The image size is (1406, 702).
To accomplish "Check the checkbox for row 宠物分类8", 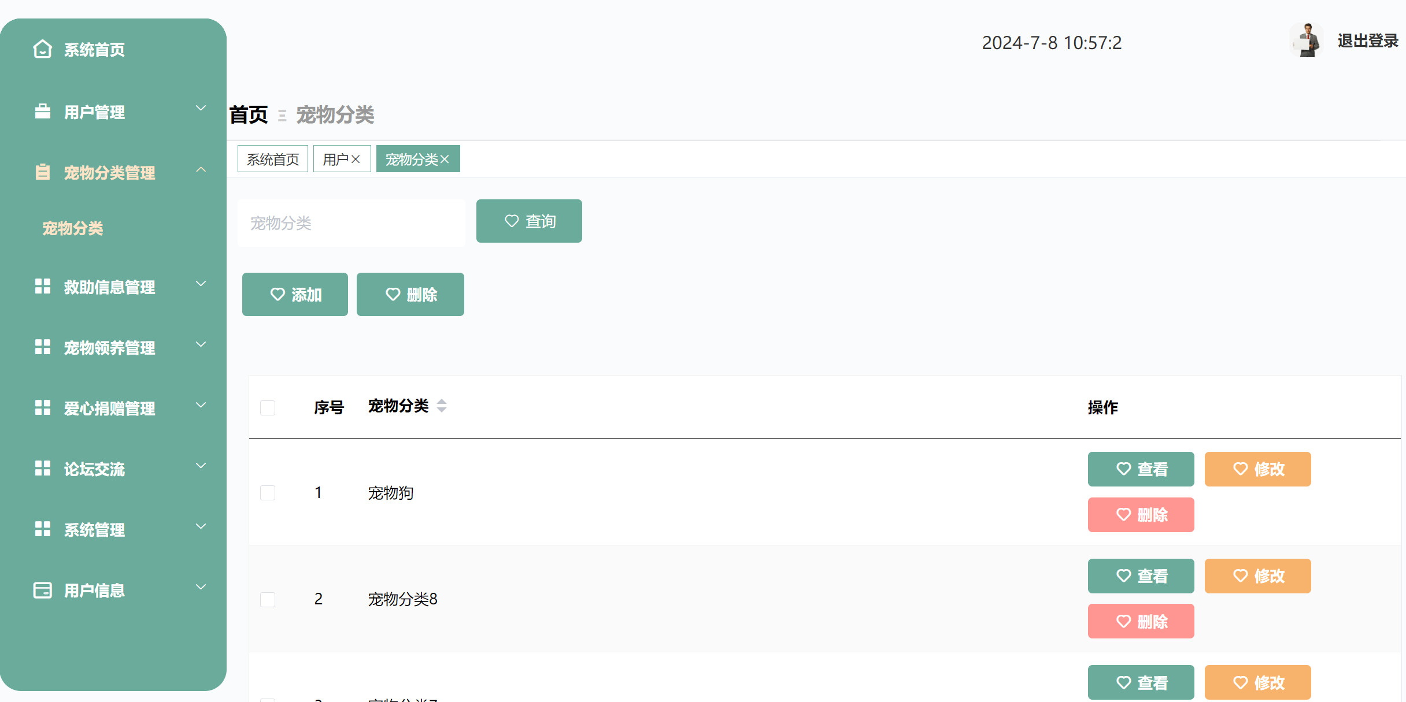I will (x=268, y=599).
